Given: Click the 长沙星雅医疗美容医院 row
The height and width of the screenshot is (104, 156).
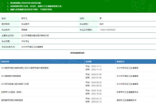Looking at the screenshot, I should pos(11,76).
